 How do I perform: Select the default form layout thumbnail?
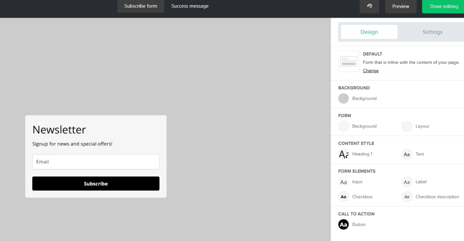(x=348, y=61)
